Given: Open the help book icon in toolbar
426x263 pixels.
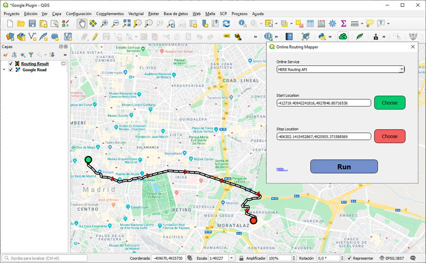Looking at the screenshot, I should [x=289, y=36].
